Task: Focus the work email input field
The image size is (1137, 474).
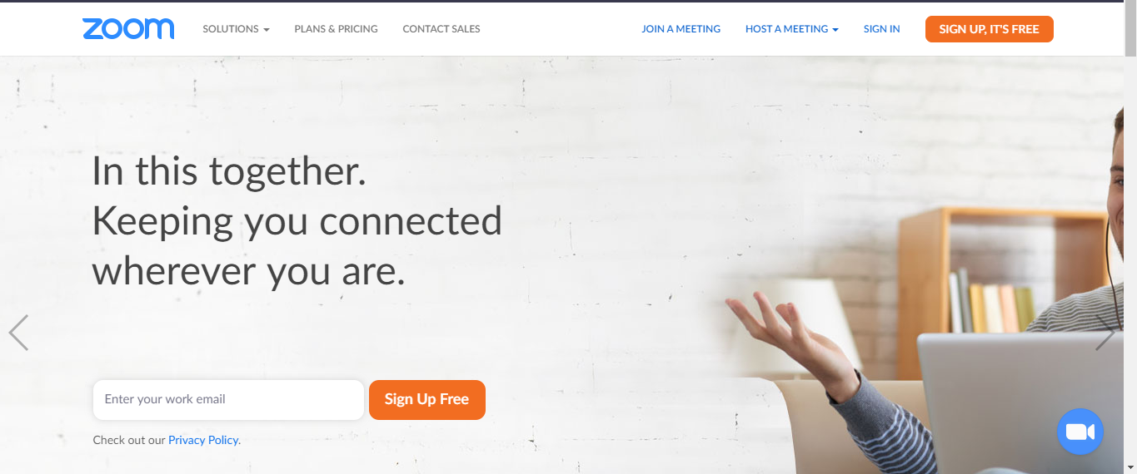Action: pyautogui.click(x=228, y=400)
